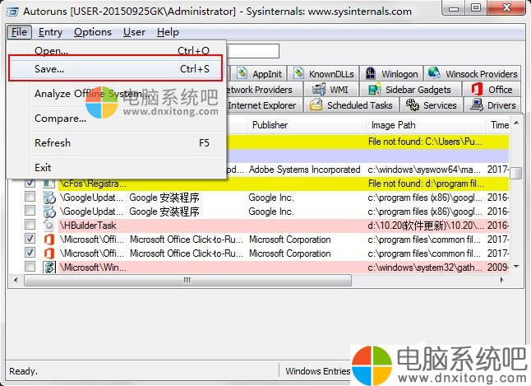Click c:\windows\system32\gath image path
The image size is (531, 386).
[425, 267]
